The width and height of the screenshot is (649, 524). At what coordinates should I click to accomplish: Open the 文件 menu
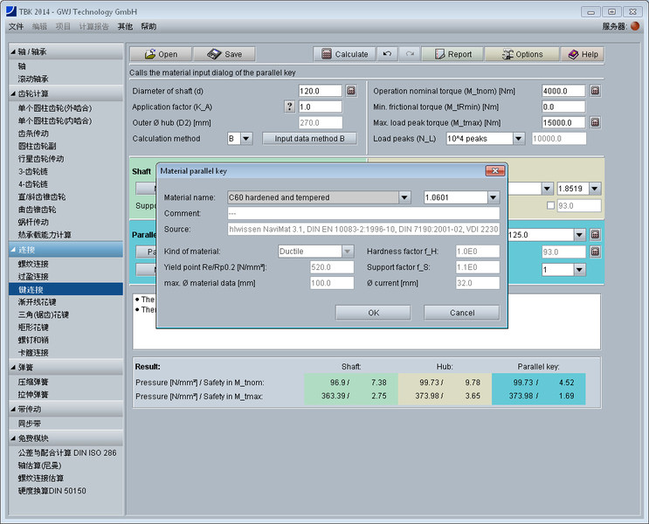click(x=16, y=27)
